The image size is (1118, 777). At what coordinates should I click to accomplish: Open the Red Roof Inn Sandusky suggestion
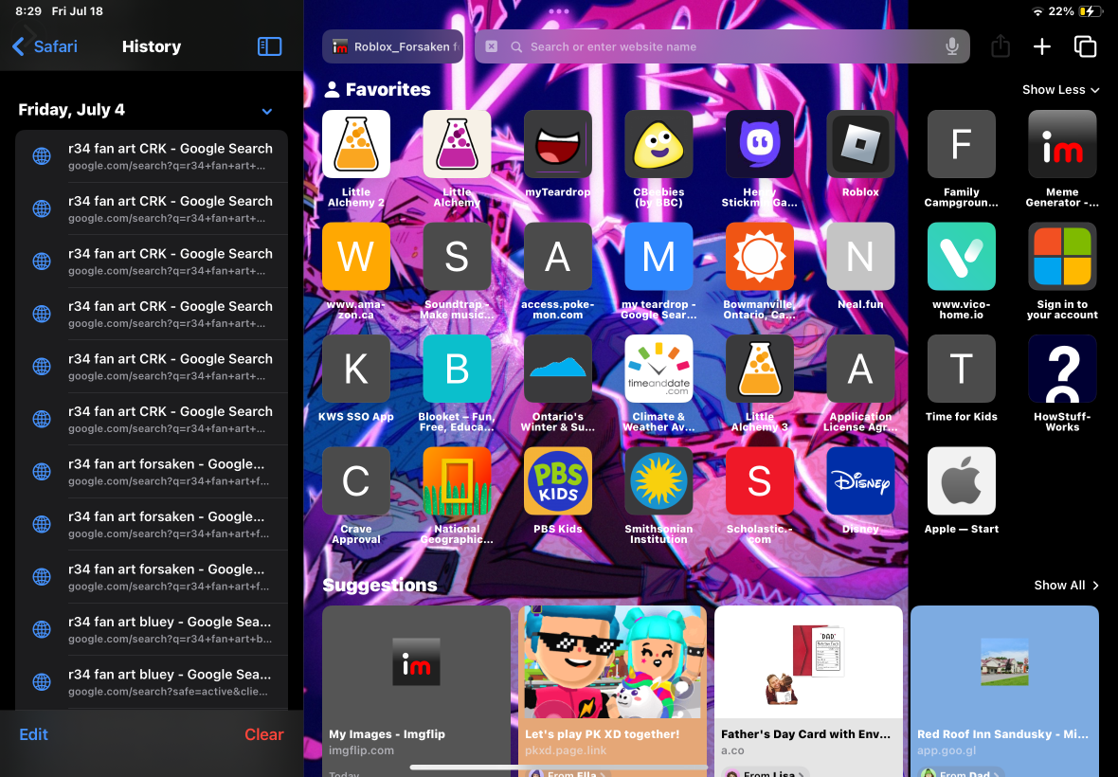[1004, 691]
